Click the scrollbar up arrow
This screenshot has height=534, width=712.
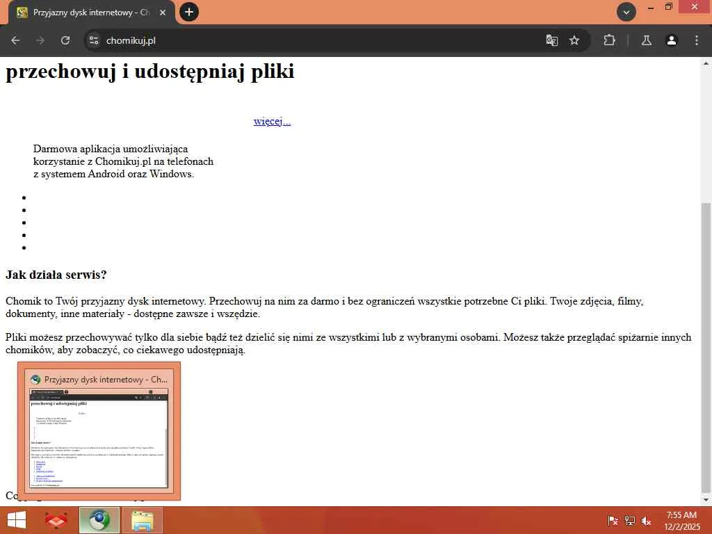pos(706,63)
